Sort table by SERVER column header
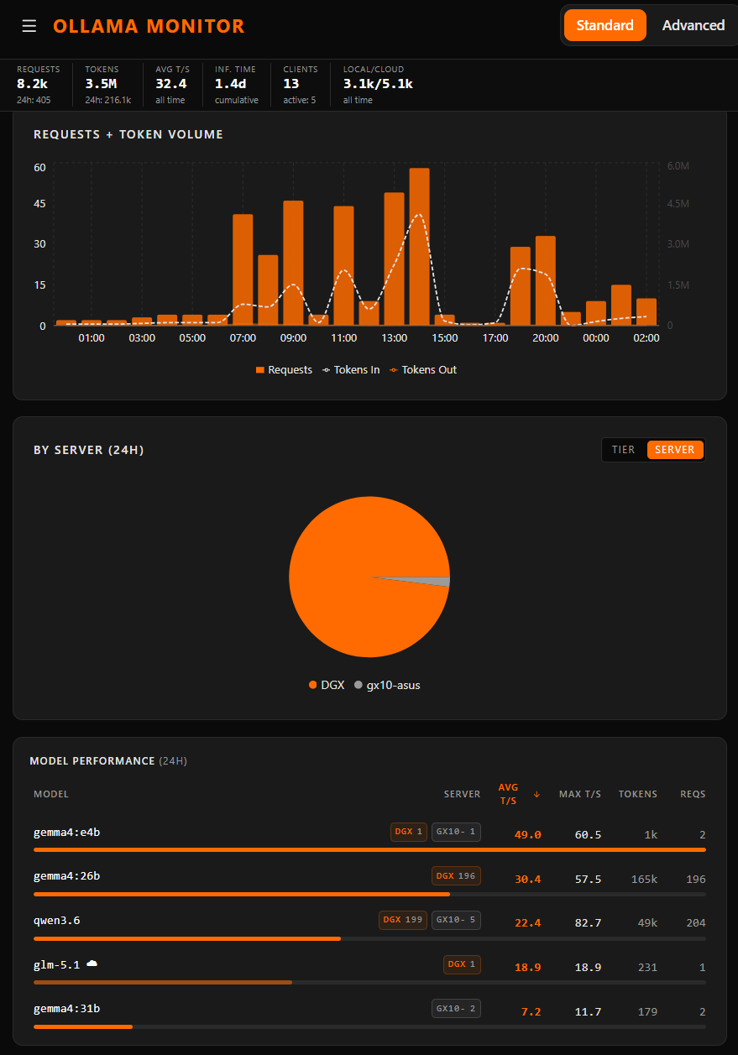Viewport: 738px width, 1055px height. (x=462, y=794)
